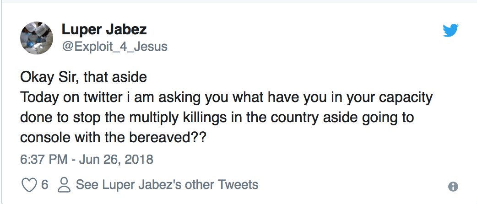Image resolution: width=477 pixels, height=204 pixels.
Task: Click the word "Tweets" in the footer link
Action: pyautogui.click(x=238, y=185)
